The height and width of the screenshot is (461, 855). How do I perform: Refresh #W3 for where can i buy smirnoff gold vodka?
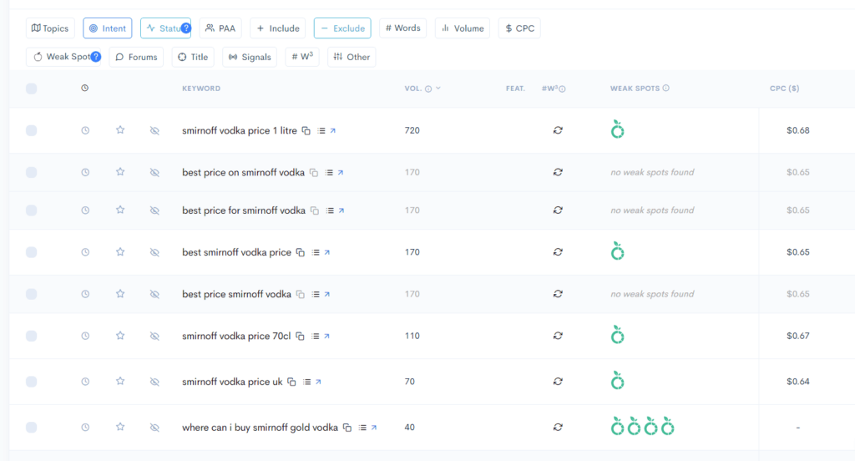[558, 427]
